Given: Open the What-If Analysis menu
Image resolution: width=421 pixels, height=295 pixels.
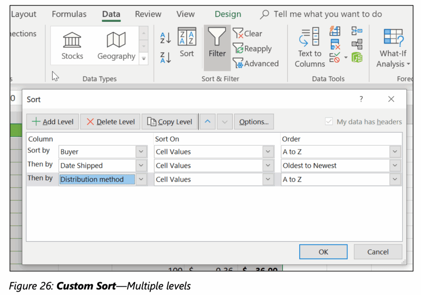Looking at the screenshot, I should (393, 47).
